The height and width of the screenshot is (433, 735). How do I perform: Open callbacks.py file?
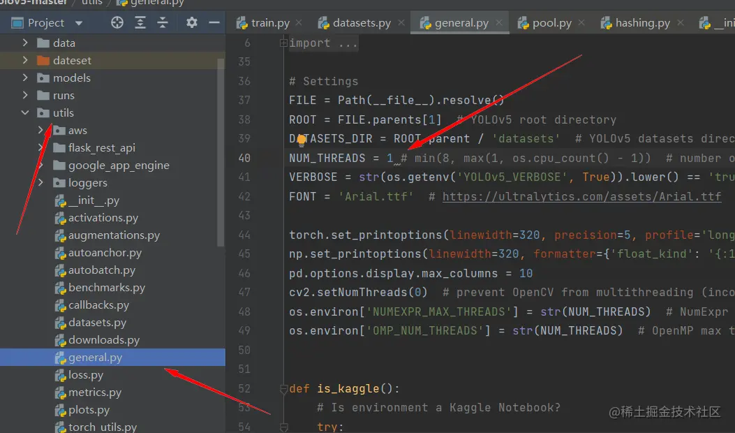(98, 305)
